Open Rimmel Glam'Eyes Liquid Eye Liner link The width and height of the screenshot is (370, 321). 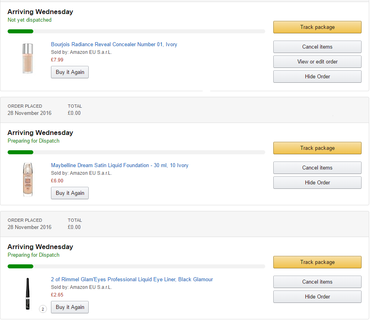pyautogui.click(x=132, y=280)
